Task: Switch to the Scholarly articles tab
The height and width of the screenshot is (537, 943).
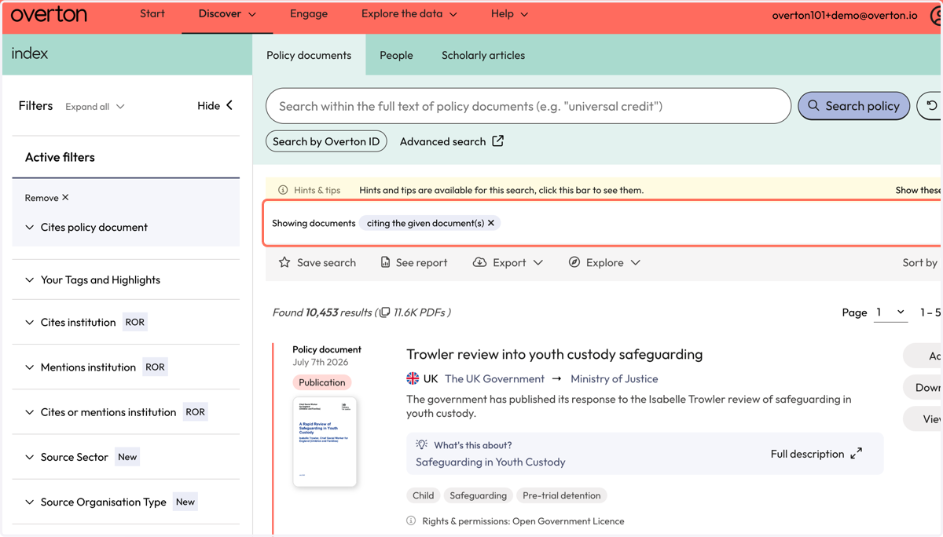Action: (483, 55)
